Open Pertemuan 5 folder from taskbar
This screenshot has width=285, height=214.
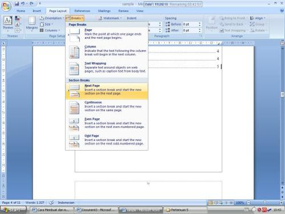185,210
